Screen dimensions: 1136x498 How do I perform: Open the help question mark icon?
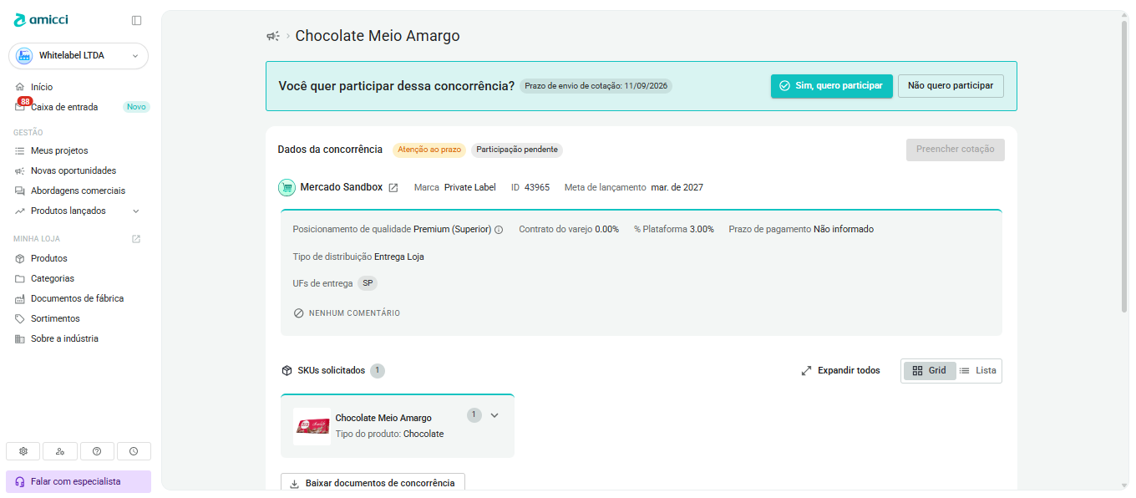(x=97, y=451)
